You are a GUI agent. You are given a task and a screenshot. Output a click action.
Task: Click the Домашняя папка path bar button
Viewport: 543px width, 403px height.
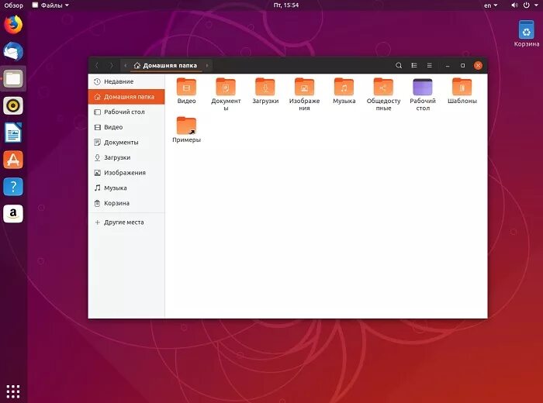click(x=165, y=65)
